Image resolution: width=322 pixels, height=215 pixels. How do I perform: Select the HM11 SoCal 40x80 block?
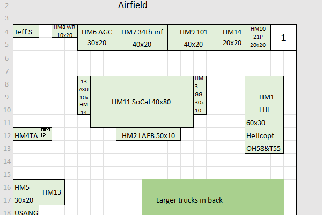[141, 102]
